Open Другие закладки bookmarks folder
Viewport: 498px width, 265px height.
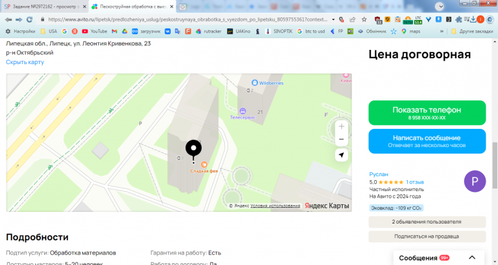pyautogui.click(x=472, y=31)
